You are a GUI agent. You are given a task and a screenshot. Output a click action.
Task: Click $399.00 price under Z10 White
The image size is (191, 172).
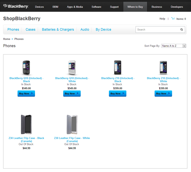click(x=163, y=88)
